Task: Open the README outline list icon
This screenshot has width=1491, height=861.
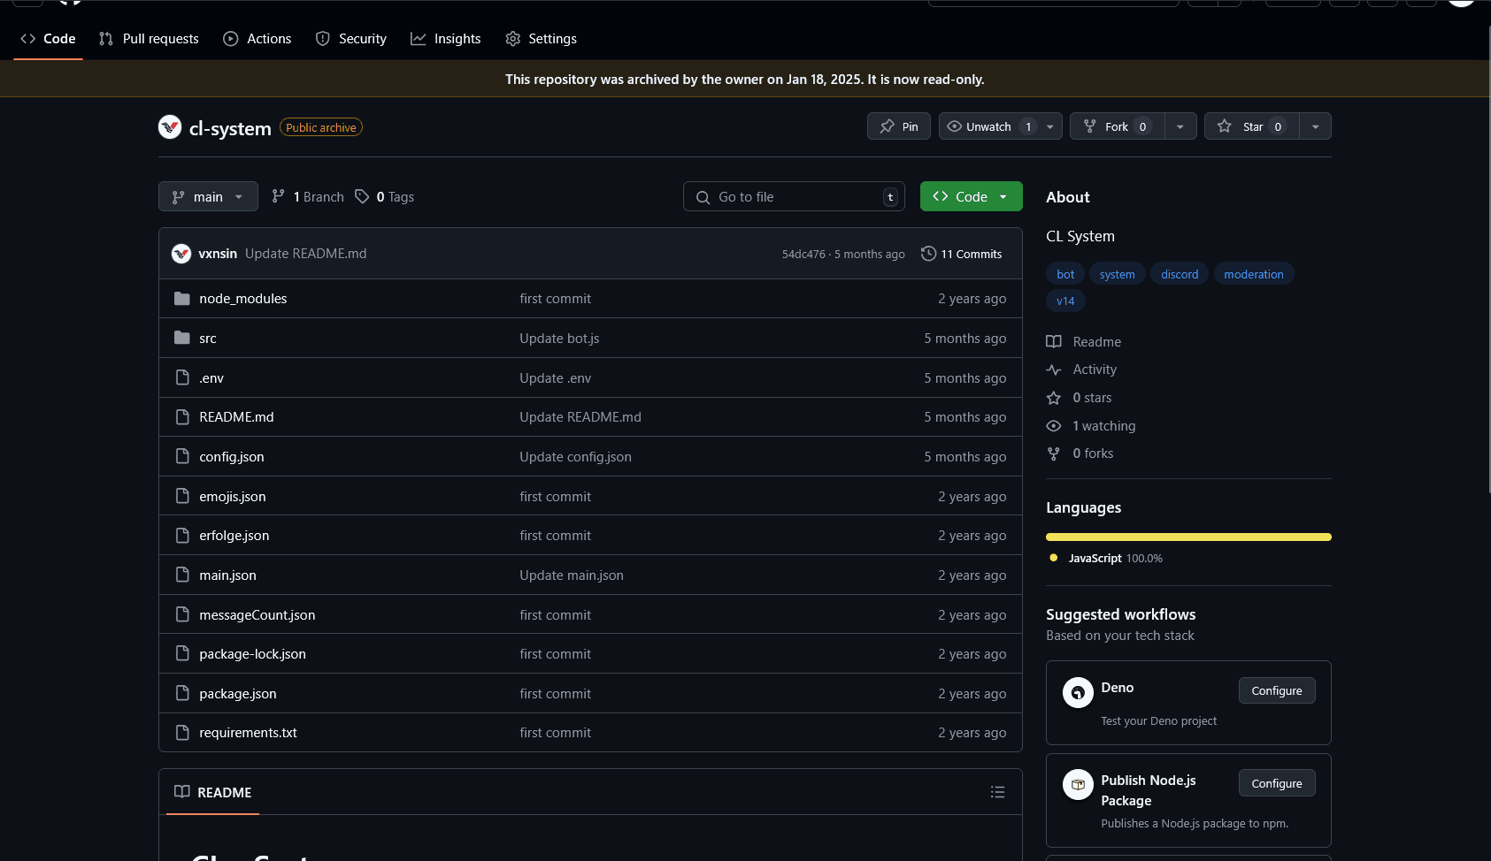Action: click(x=997, y=792)
